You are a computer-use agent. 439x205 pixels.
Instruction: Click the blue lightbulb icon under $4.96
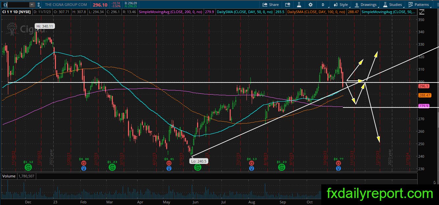click(x=84, y=168)
